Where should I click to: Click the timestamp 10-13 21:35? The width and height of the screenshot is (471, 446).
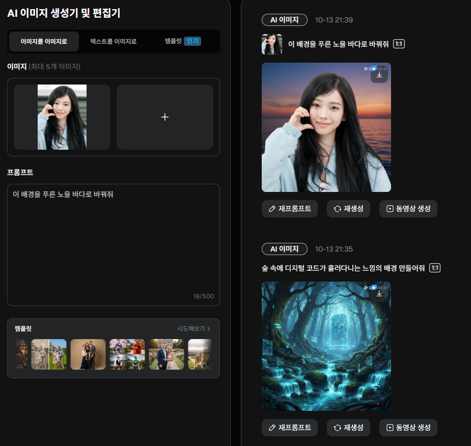pyautogui.click(x=334, y=249)
